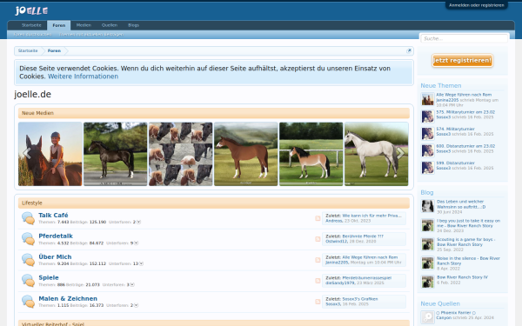Expand Malen & Zeichnen Unterforen dropdown
Screen dimensions: 522x326
(137, 305)
